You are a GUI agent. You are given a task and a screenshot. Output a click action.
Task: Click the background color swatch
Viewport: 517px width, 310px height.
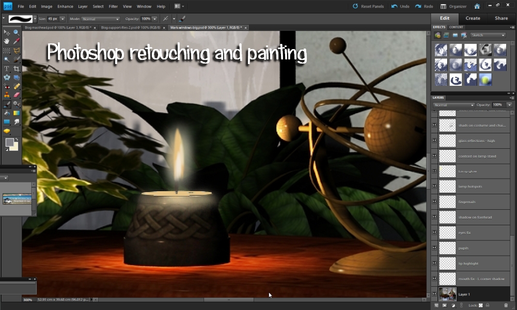pyautogui.click(x=15, y=147)
